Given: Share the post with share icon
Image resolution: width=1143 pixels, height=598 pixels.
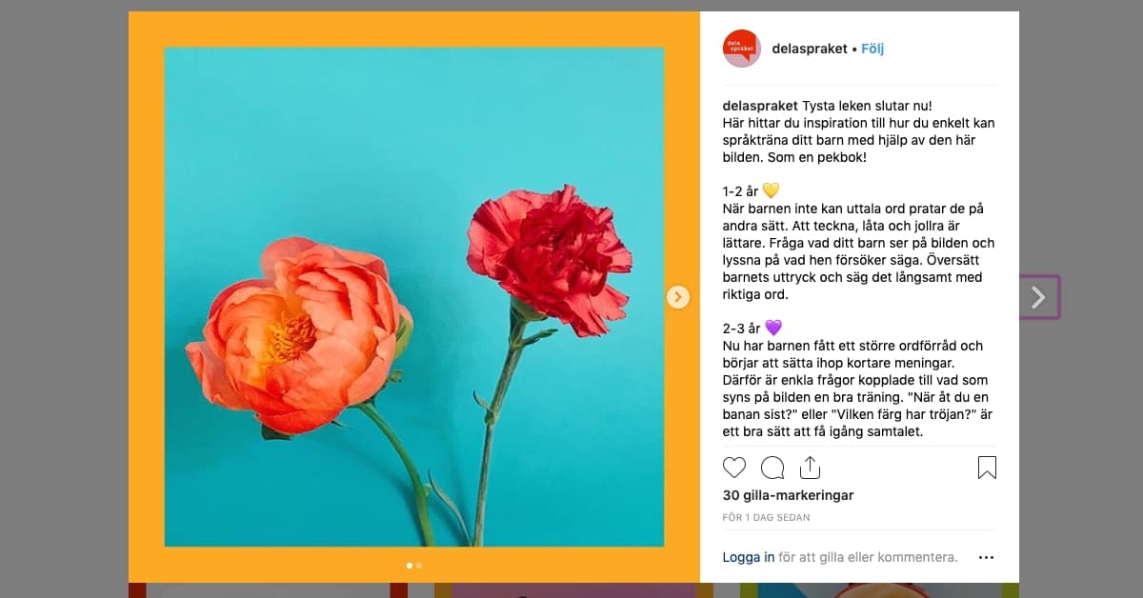Looking at the screenshot, I should (810, 467).
